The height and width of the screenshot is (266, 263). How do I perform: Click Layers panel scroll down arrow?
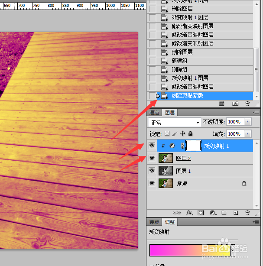(257, 206)
